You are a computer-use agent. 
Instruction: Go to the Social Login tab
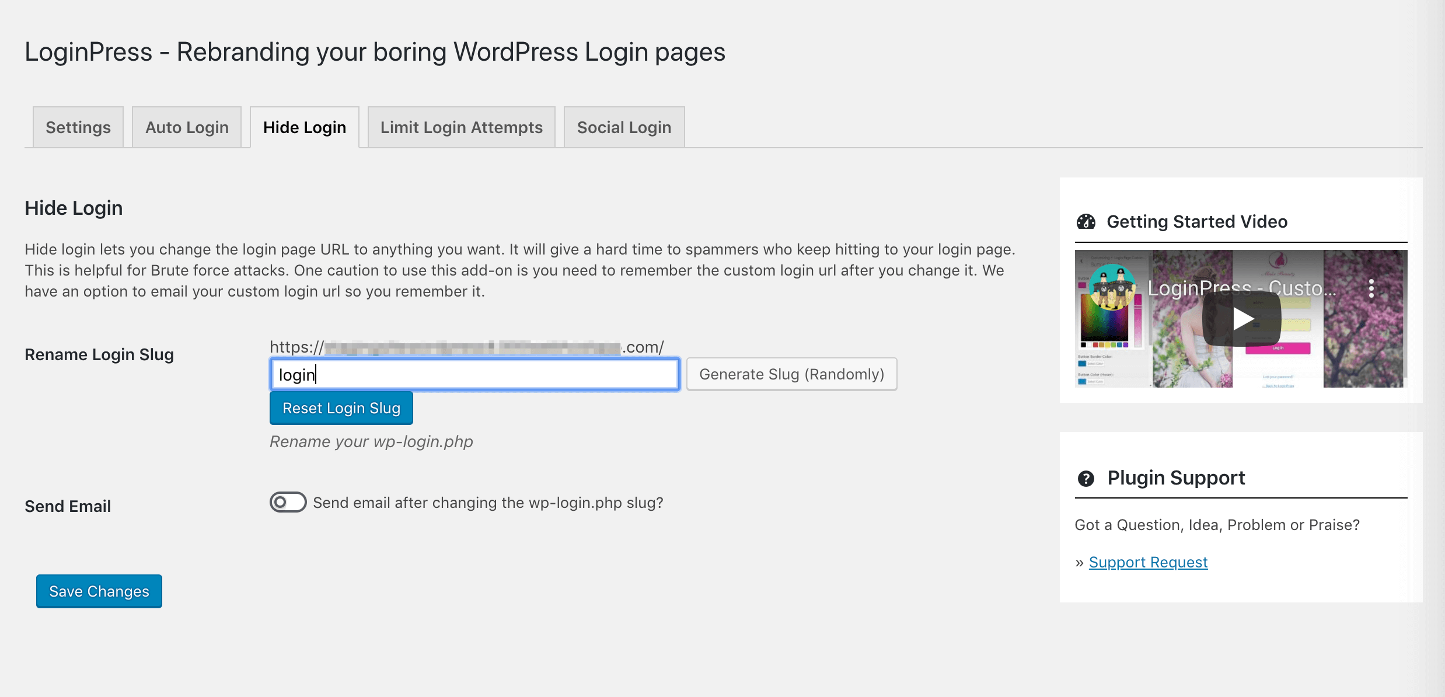point(624,127)
